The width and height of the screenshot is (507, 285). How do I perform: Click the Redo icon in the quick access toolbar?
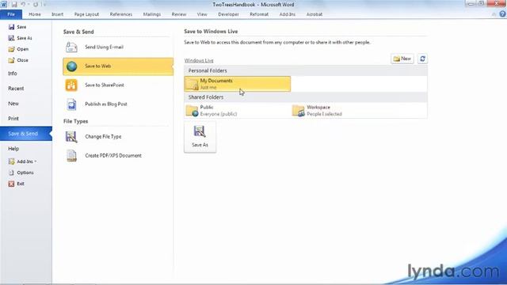coord(36,5)
